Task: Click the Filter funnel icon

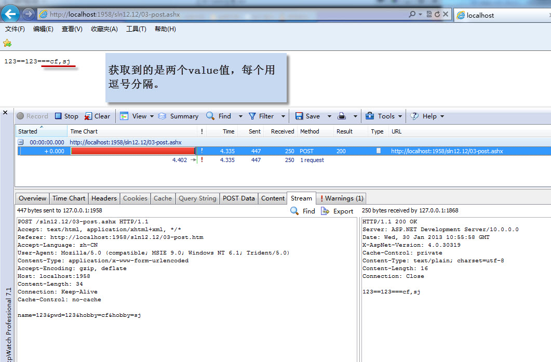Action: click(x=252, y=116)
